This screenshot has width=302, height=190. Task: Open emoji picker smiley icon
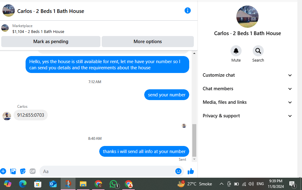click(x=178, y=171)
